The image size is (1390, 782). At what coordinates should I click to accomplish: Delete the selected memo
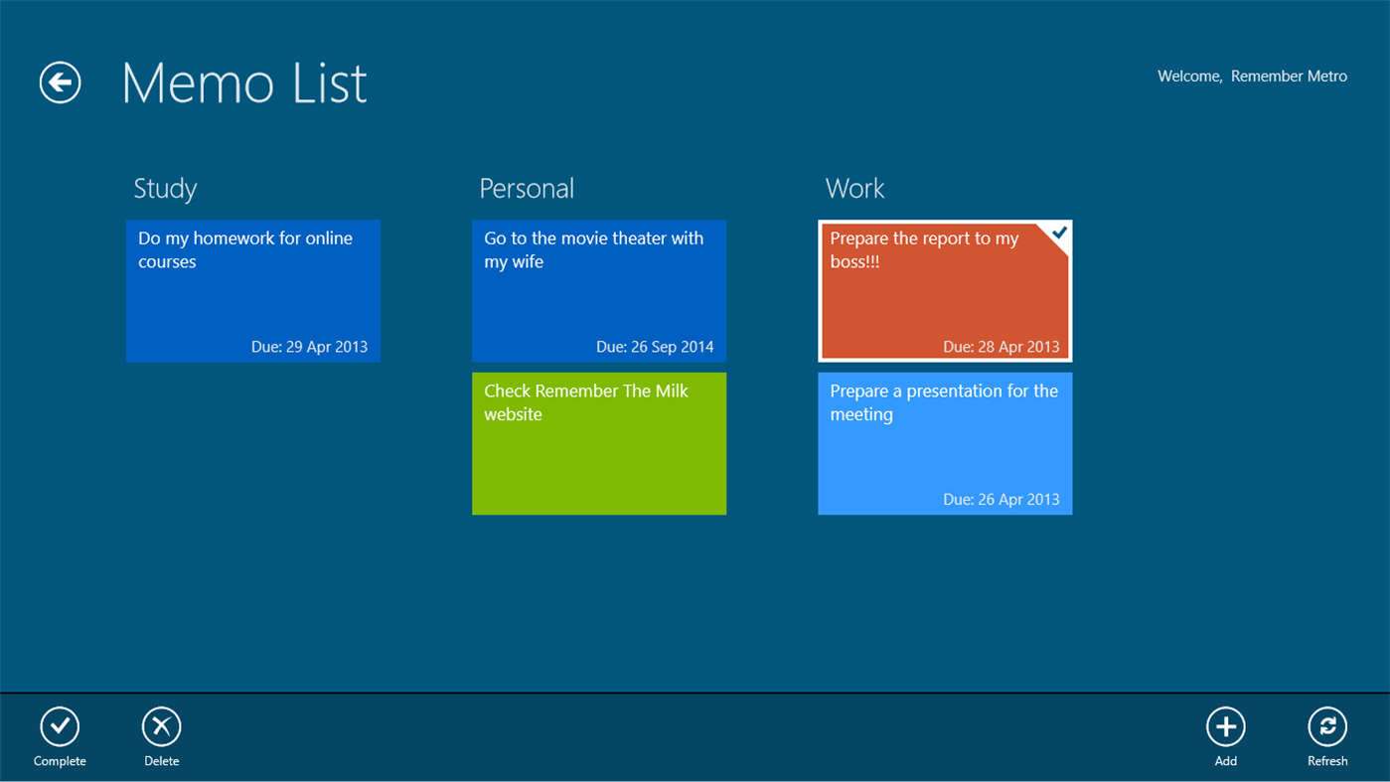pyautogui.click(x=161, y=726)
